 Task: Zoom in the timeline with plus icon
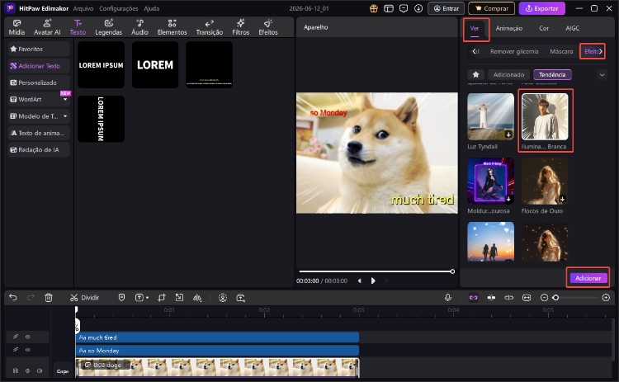click(606, 298)
